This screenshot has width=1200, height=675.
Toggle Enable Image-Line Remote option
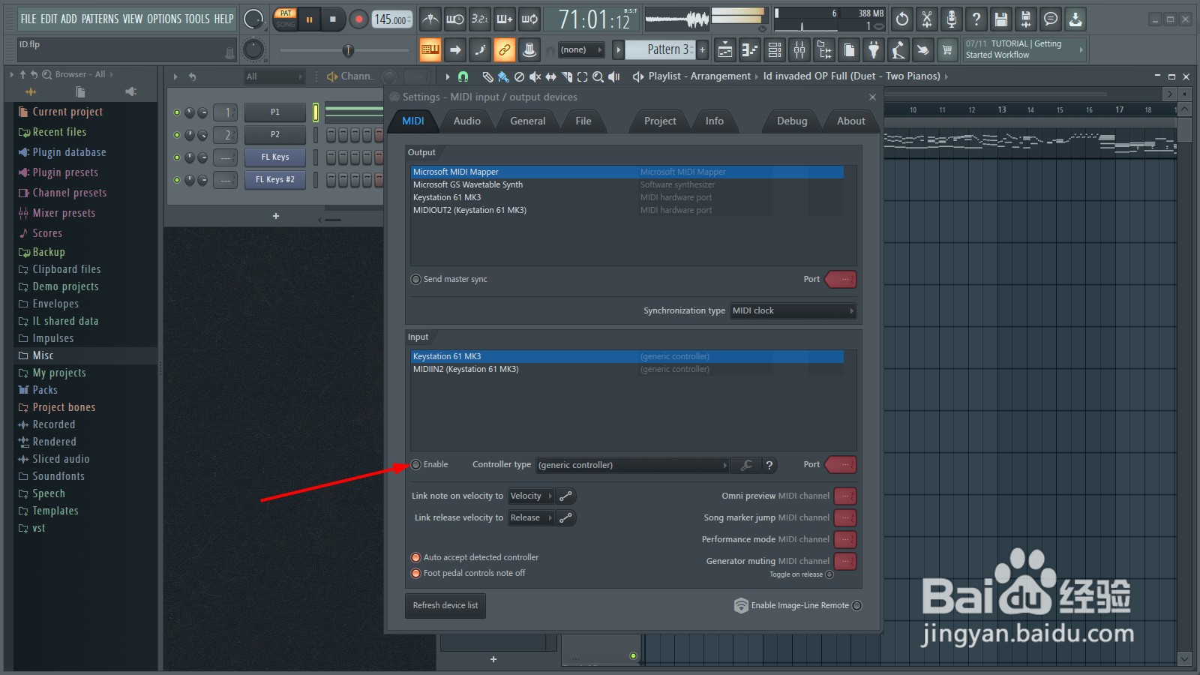coord(856,605)
